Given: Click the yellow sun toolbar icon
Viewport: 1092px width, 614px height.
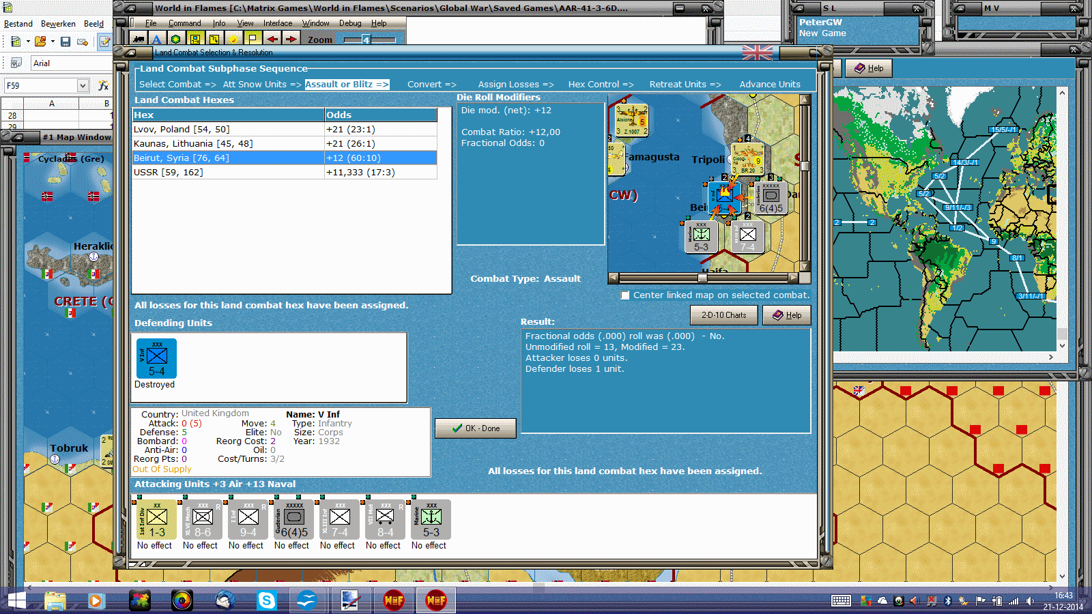Looking at the screenshot, I should pyautogui.click(x=233, y=39).
